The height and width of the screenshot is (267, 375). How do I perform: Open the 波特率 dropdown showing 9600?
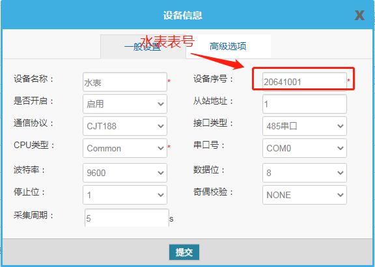click(x=125, y=173)
